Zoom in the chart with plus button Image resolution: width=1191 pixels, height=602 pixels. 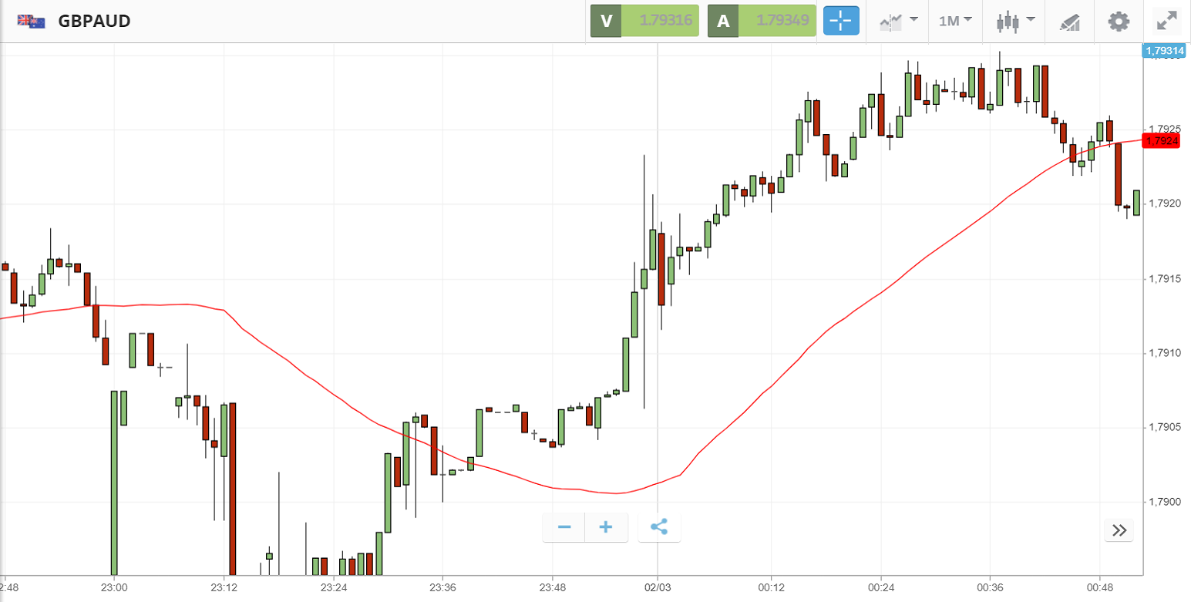[606, 527]
